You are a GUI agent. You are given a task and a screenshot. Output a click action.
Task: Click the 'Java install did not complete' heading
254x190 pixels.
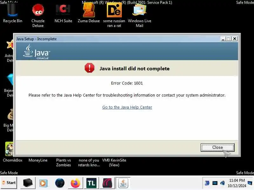point(134,68)
